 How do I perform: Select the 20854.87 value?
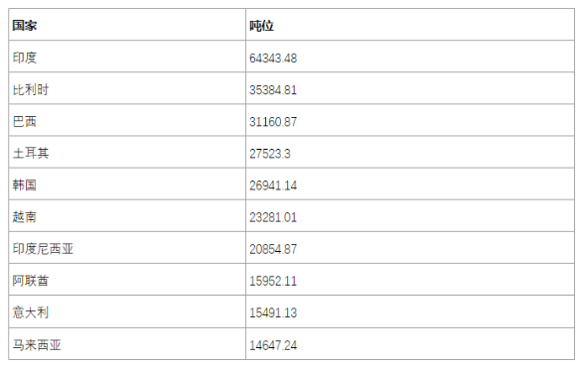pos(273,250)
